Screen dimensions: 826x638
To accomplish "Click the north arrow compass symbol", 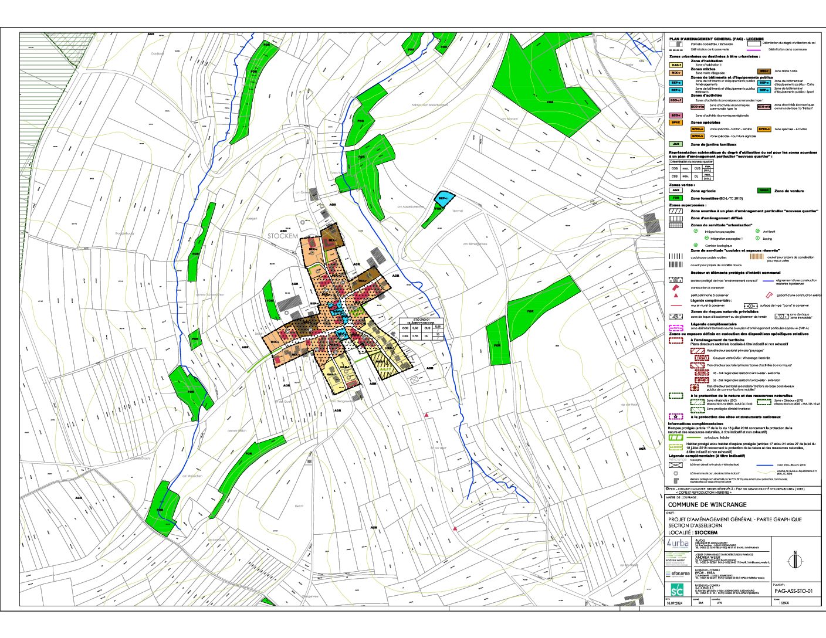I will pos(794,561).
